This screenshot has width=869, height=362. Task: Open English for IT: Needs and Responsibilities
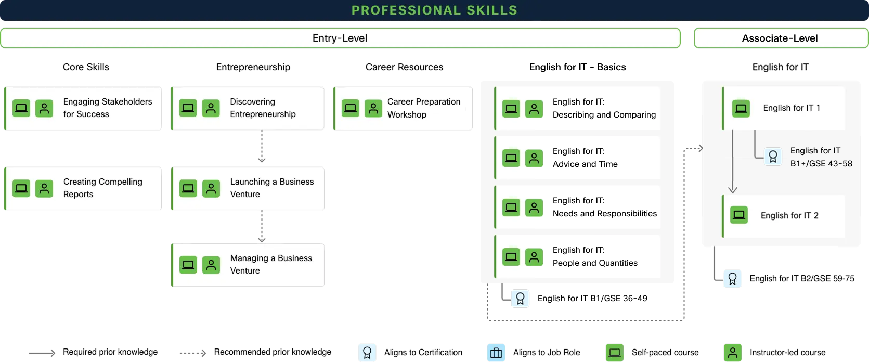[604, 208]
